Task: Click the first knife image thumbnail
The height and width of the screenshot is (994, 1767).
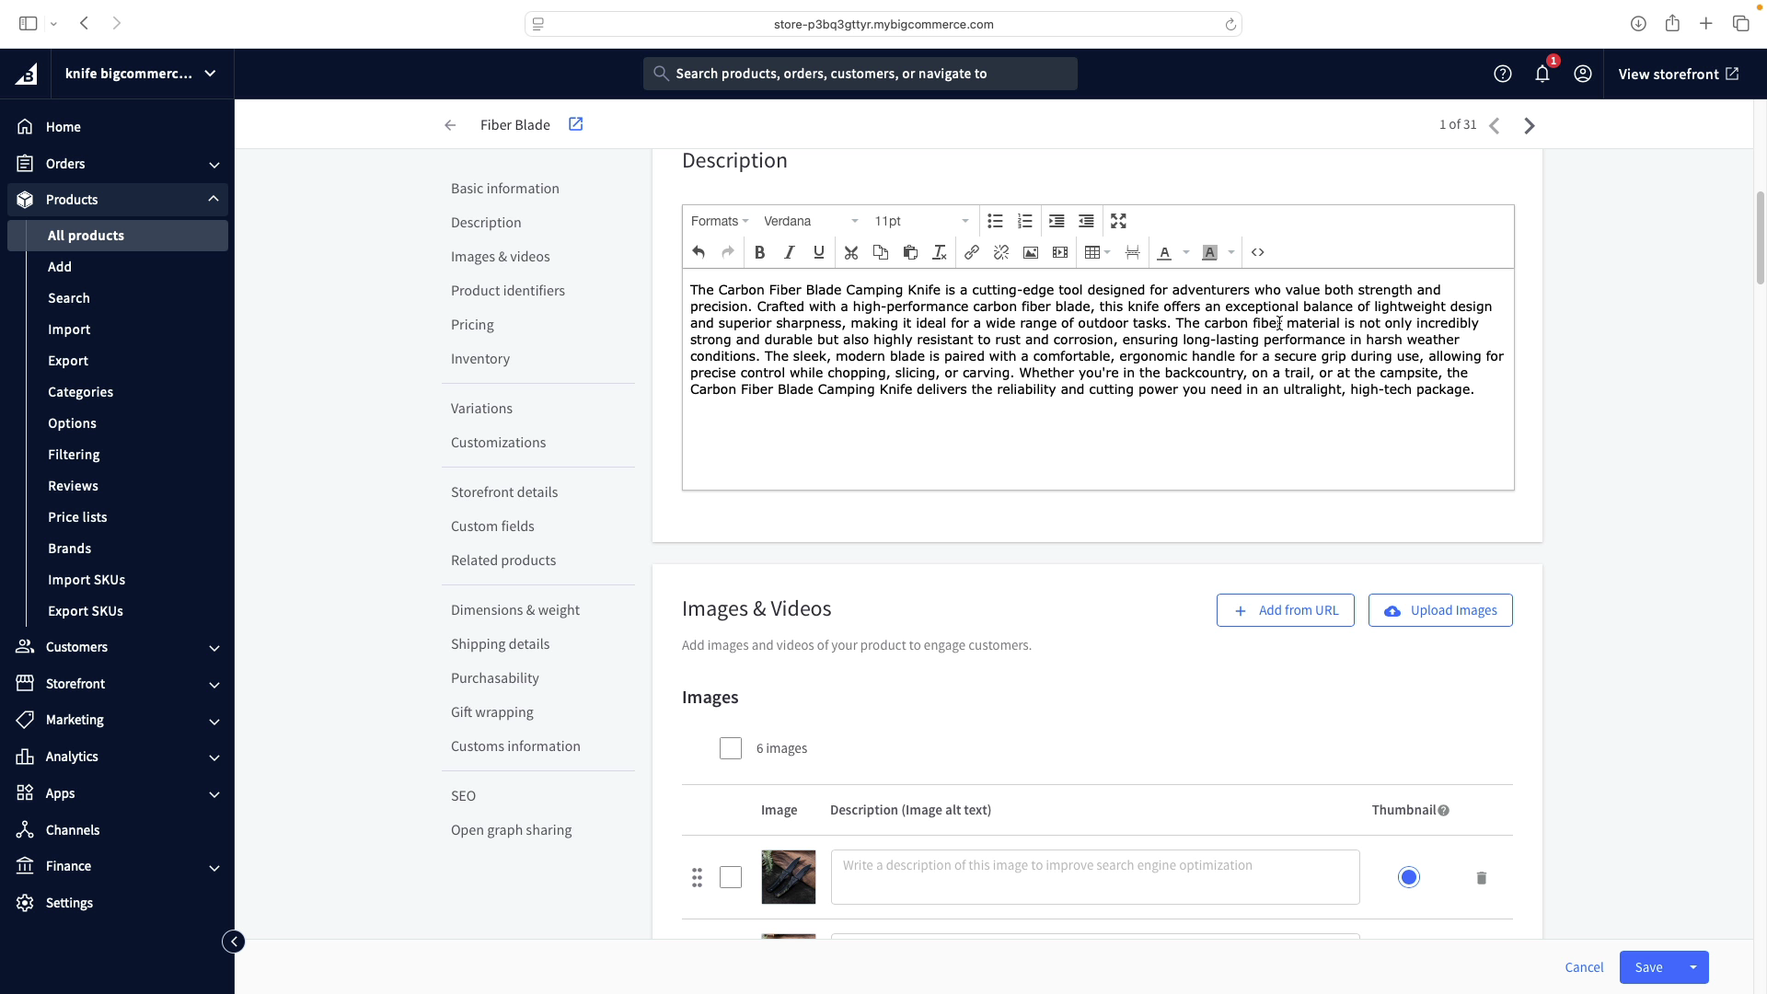Action: click(789, 877)
